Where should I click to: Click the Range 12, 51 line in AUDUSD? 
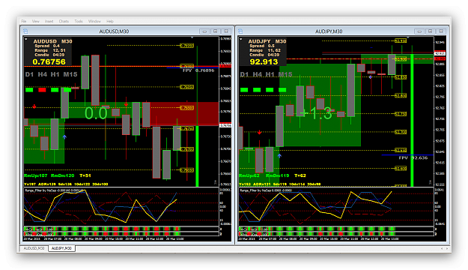pos(50,50)
